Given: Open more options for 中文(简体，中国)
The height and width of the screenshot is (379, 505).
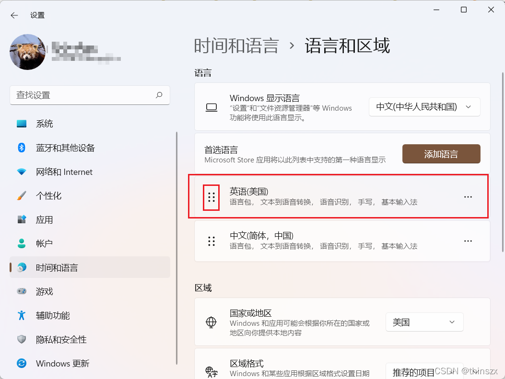Looking at the screenshot, I should click(x=468, y=241).
